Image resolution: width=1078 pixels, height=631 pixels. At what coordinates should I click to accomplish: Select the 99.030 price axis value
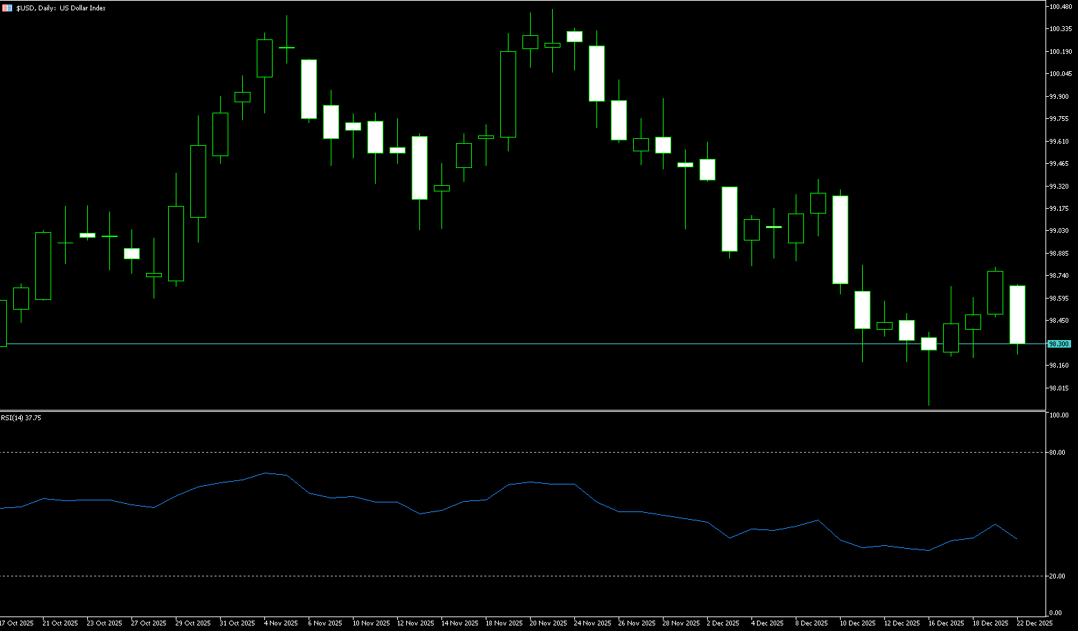[x=1059, y=231]
